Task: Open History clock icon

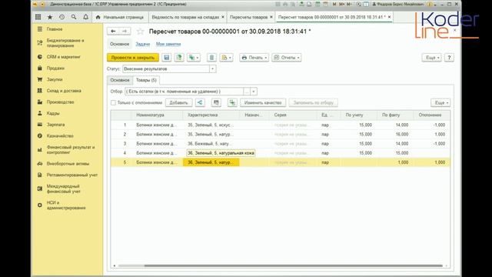Action: (x=61, y=17)
